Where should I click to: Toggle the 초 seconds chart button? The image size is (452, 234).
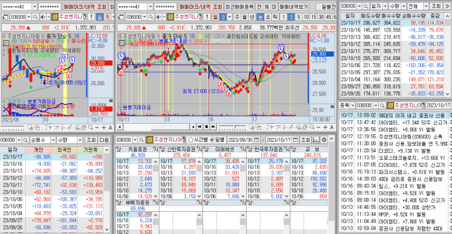coord(267,18)
